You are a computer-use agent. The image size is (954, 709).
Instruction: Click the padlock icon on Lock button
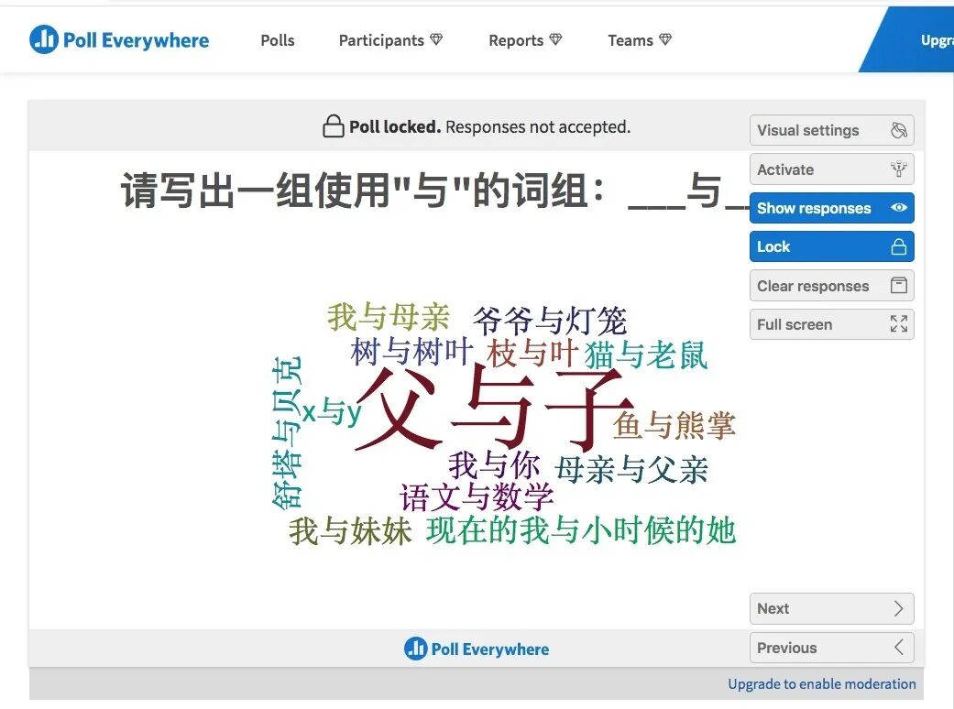coord(899,246)
